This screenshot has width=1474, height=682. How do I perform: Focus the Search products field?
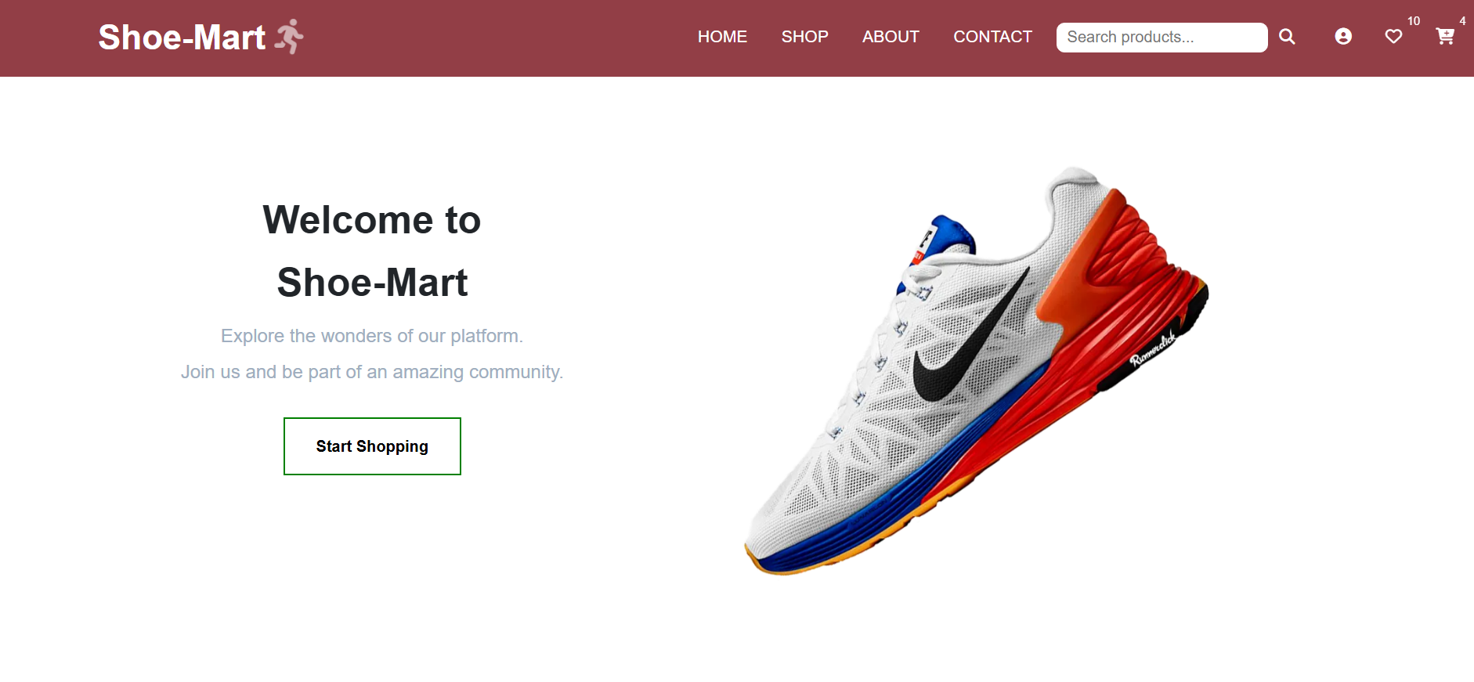pyautogui.click(x=1161, y=38)
